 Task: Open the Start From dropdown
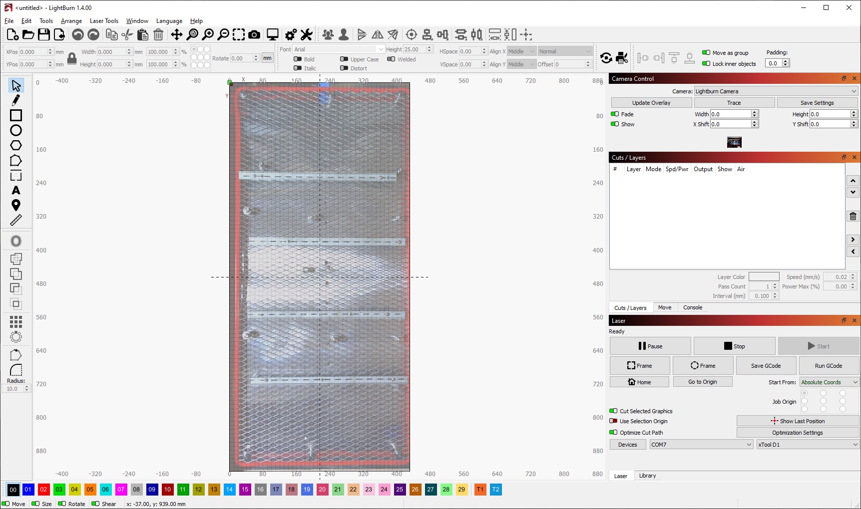(829, 382)
